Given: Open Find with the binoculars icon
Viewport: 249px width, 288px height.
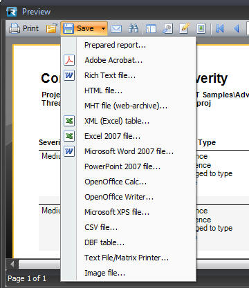Looking at the screenshot, I should [x=133, y=28].
